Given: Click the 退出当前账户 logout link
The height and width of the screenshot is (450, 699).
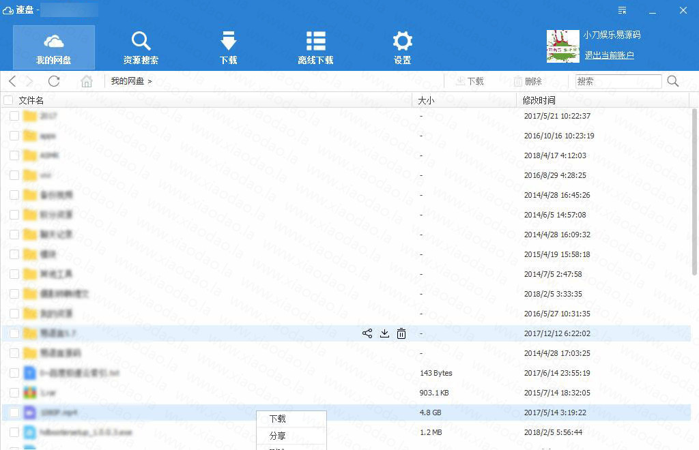Looking at the screenshot, I should click(x=609, y=55).
